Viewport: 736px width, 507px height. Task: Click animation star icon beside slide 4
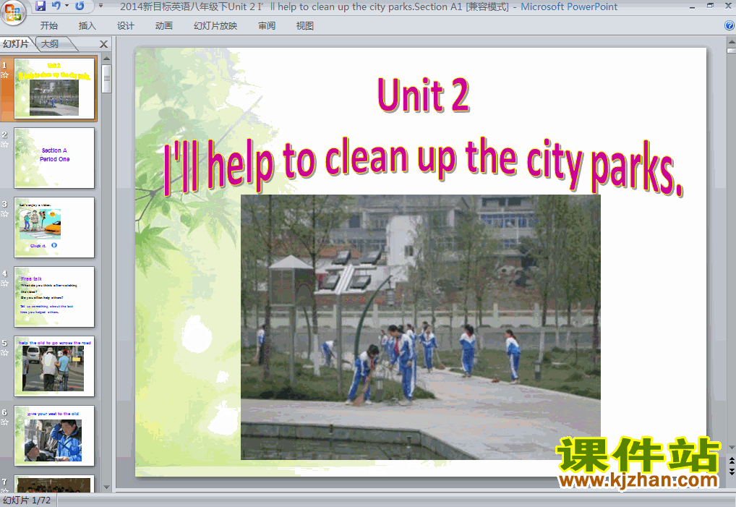point(4,284)
